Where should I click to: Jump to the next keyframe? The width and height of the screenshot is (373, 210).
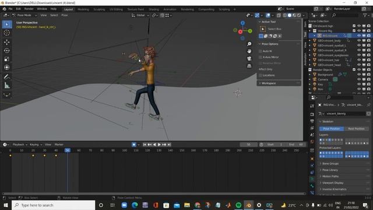click(x=164, y=145)
